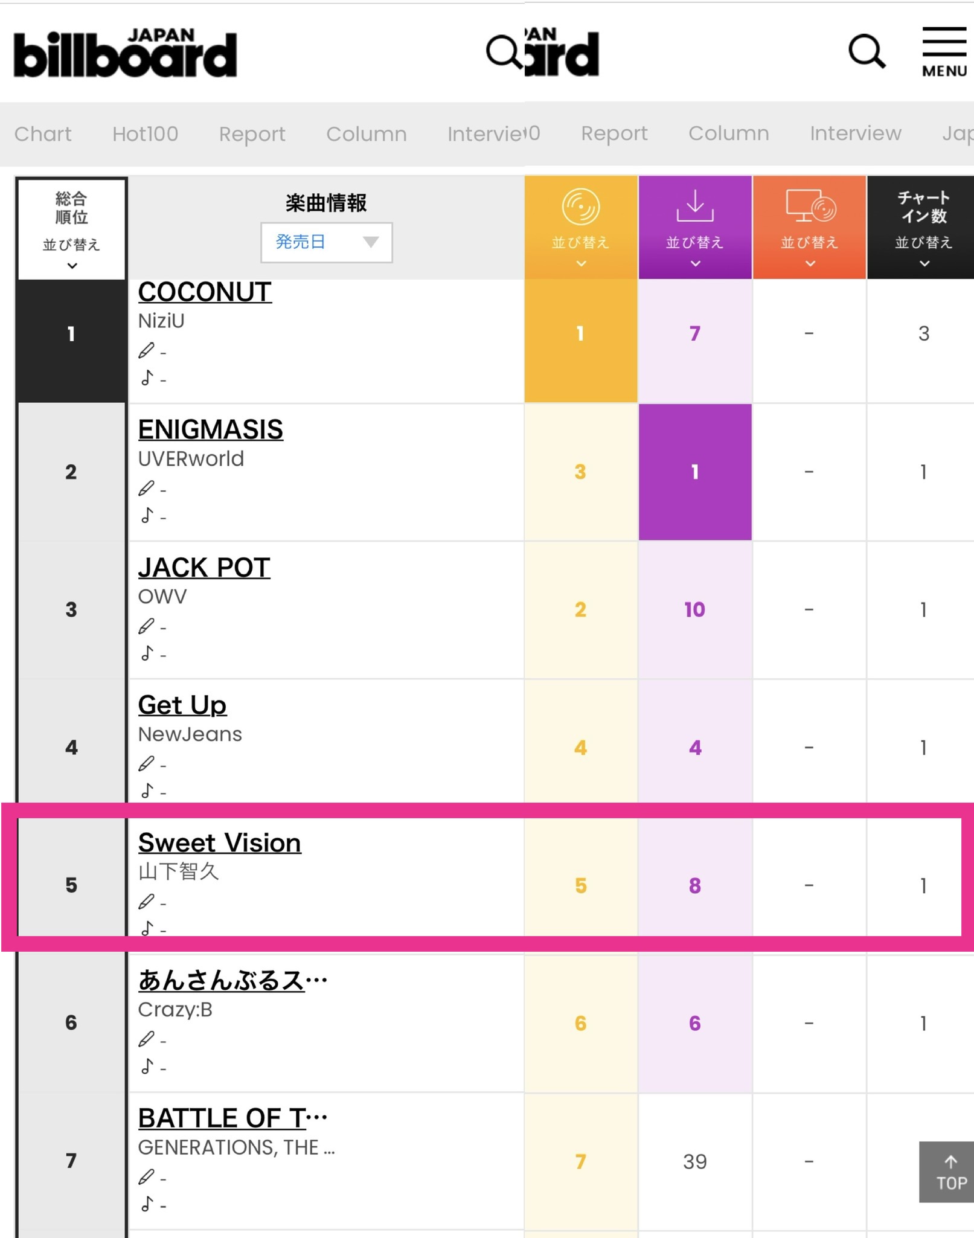
Task: Open the JACK POT song link
Action: 204,567
